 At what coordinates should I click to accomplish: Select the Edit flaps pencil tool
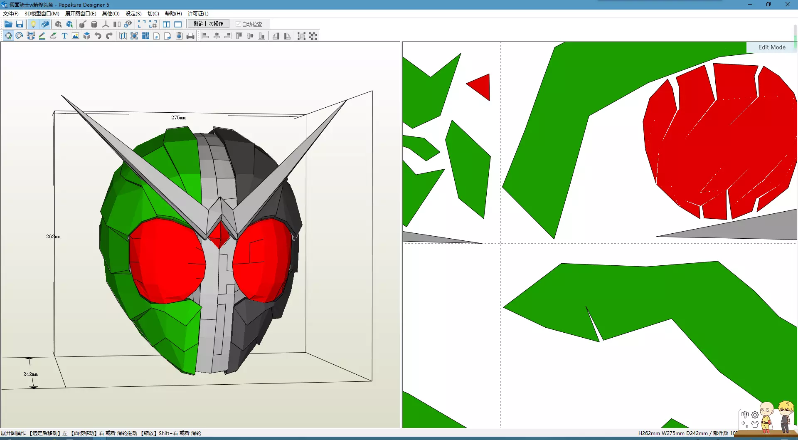tap(42, 36)
